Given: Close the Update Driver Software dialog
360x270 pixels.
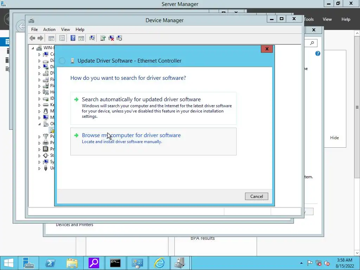Looking at the screenshot, I should point(267,49).
